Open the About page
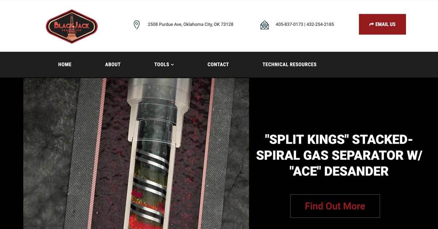The image size is (438, 229). [113, 65]
